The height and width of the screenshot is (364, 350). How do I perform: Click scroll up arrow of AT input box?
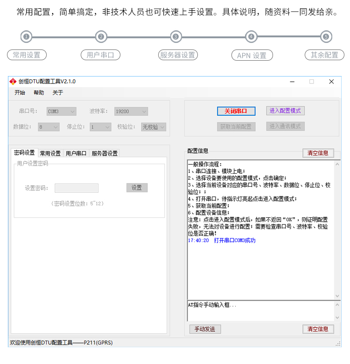(x=337, y=305)
